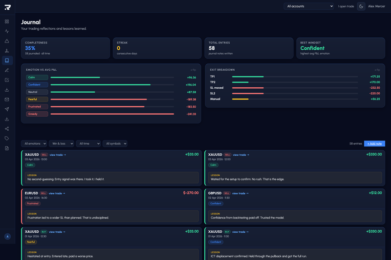The height and width of the screenshot is (260, 391).
Task: Open the document file icon in sidebar
Action: click(7, 148)
